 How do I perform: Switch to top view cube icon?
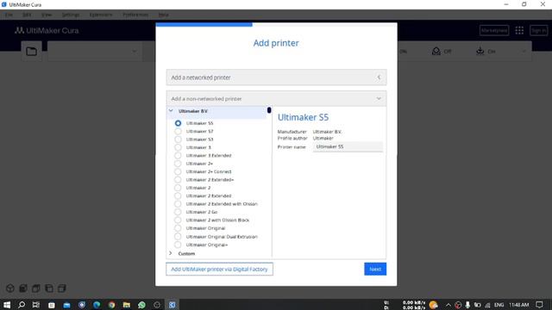[x=36, y=288]
